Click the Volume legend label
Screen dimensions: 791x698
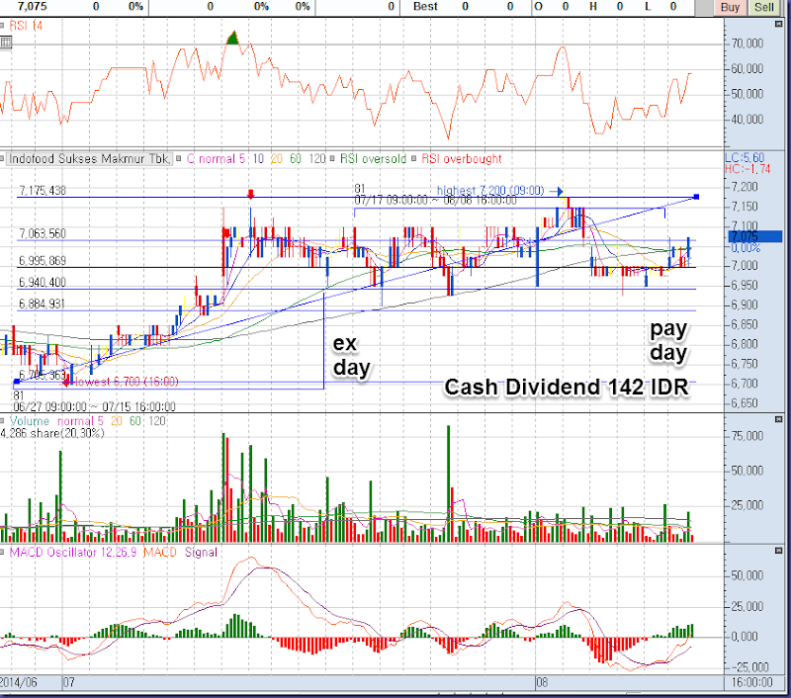tap(30, 420)
